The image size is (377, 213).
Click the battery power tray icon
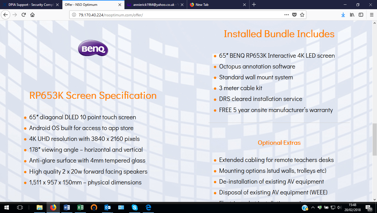tap(327, 207)
